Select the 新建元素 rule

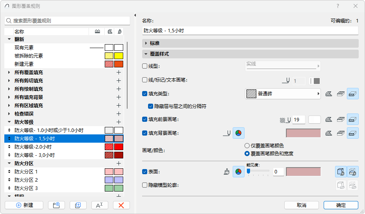(64, 64)
